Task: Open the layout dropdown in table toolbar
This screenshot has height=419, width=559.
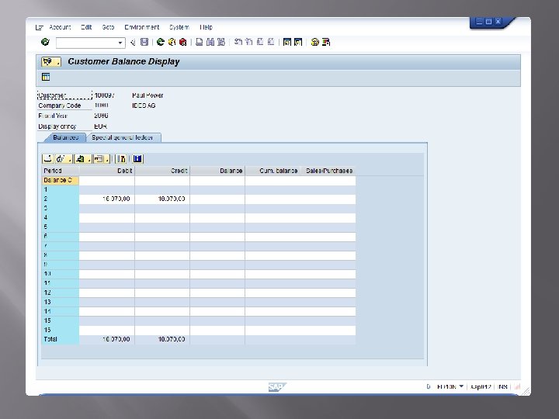Action: click(x=102, y=159)
